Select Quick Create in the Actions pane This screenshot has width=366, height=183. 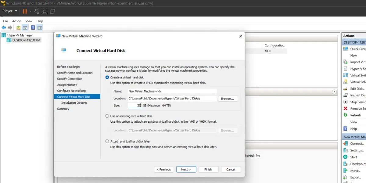point(357,49)
